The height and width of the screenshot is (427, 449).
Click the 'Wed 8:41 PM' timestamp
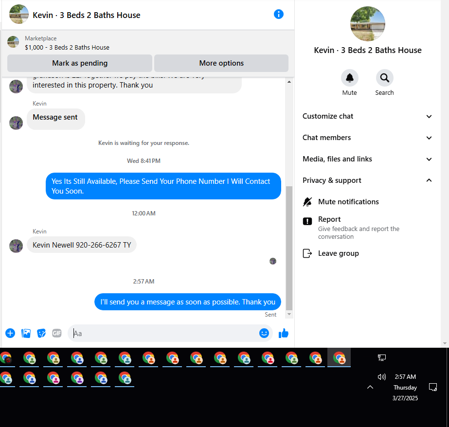pyautogui.click(x=144, y=161)
